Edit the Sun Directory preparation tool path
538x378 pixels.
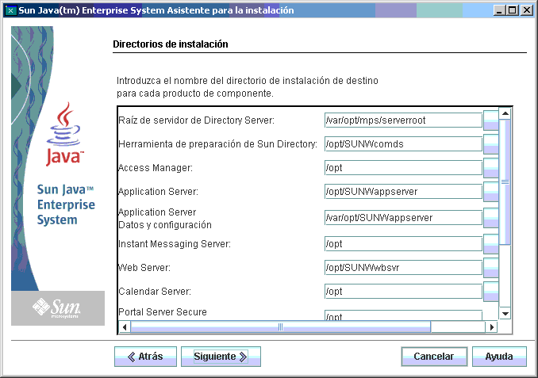[403, 144]
